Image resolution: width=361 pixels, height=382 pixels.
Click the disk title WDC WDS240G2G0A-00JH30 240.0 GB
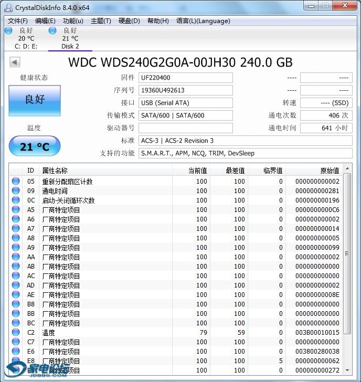coord(181,62)
